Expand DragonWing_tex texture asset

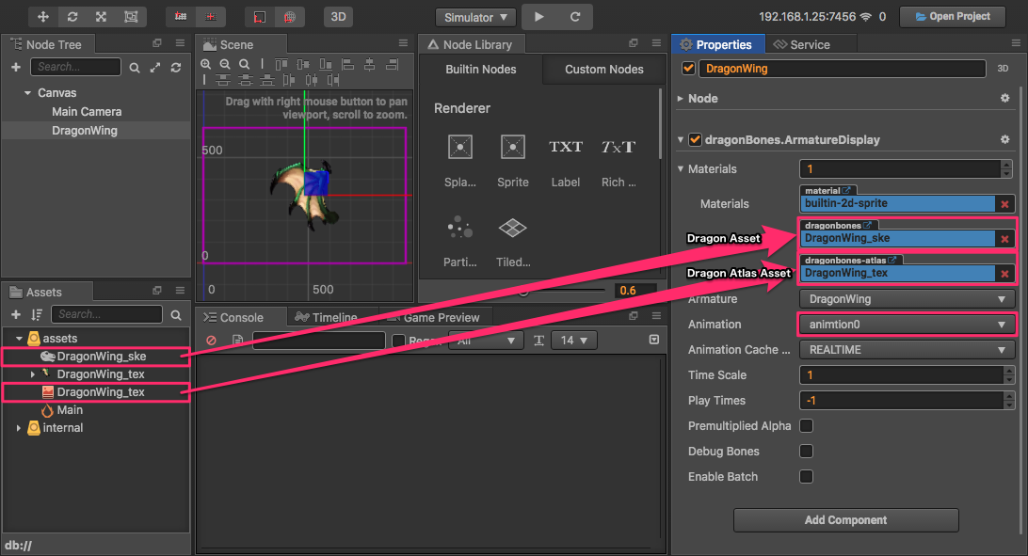click(33, 374)
